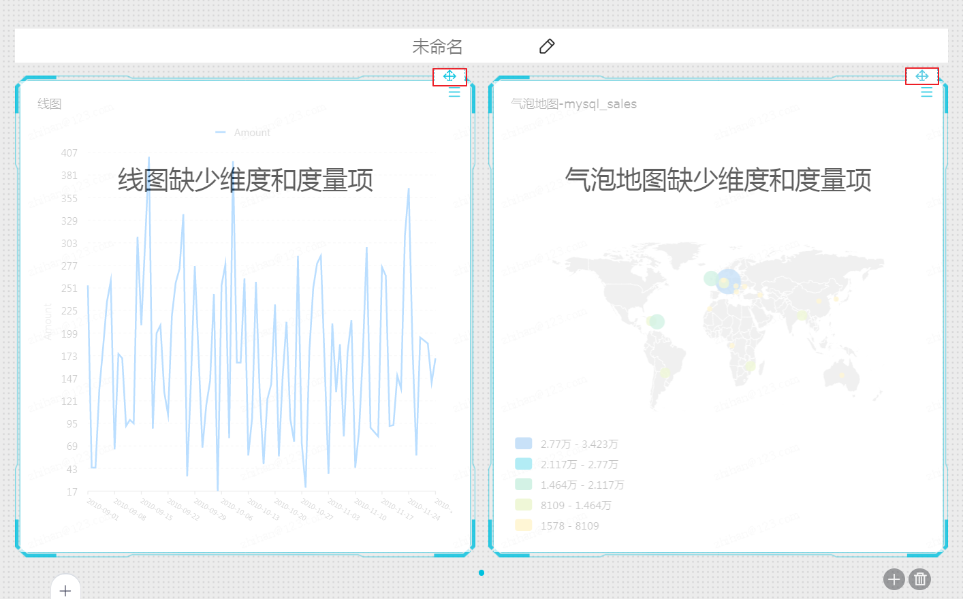Screen dimensions: 963x599
Task: Click the 17 y-axis label
Action: 72,491
